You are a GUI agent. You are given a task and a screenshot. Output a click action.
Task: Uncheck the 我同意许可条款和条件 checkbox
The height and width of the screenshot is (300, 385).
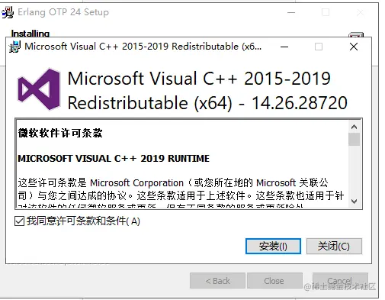coord(19,221)
